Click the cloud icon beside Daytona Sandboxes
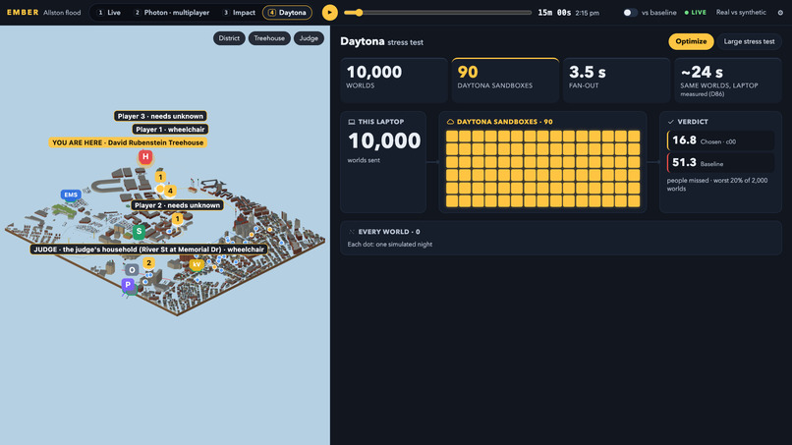 pyautogui.click(x=450, y=122)
